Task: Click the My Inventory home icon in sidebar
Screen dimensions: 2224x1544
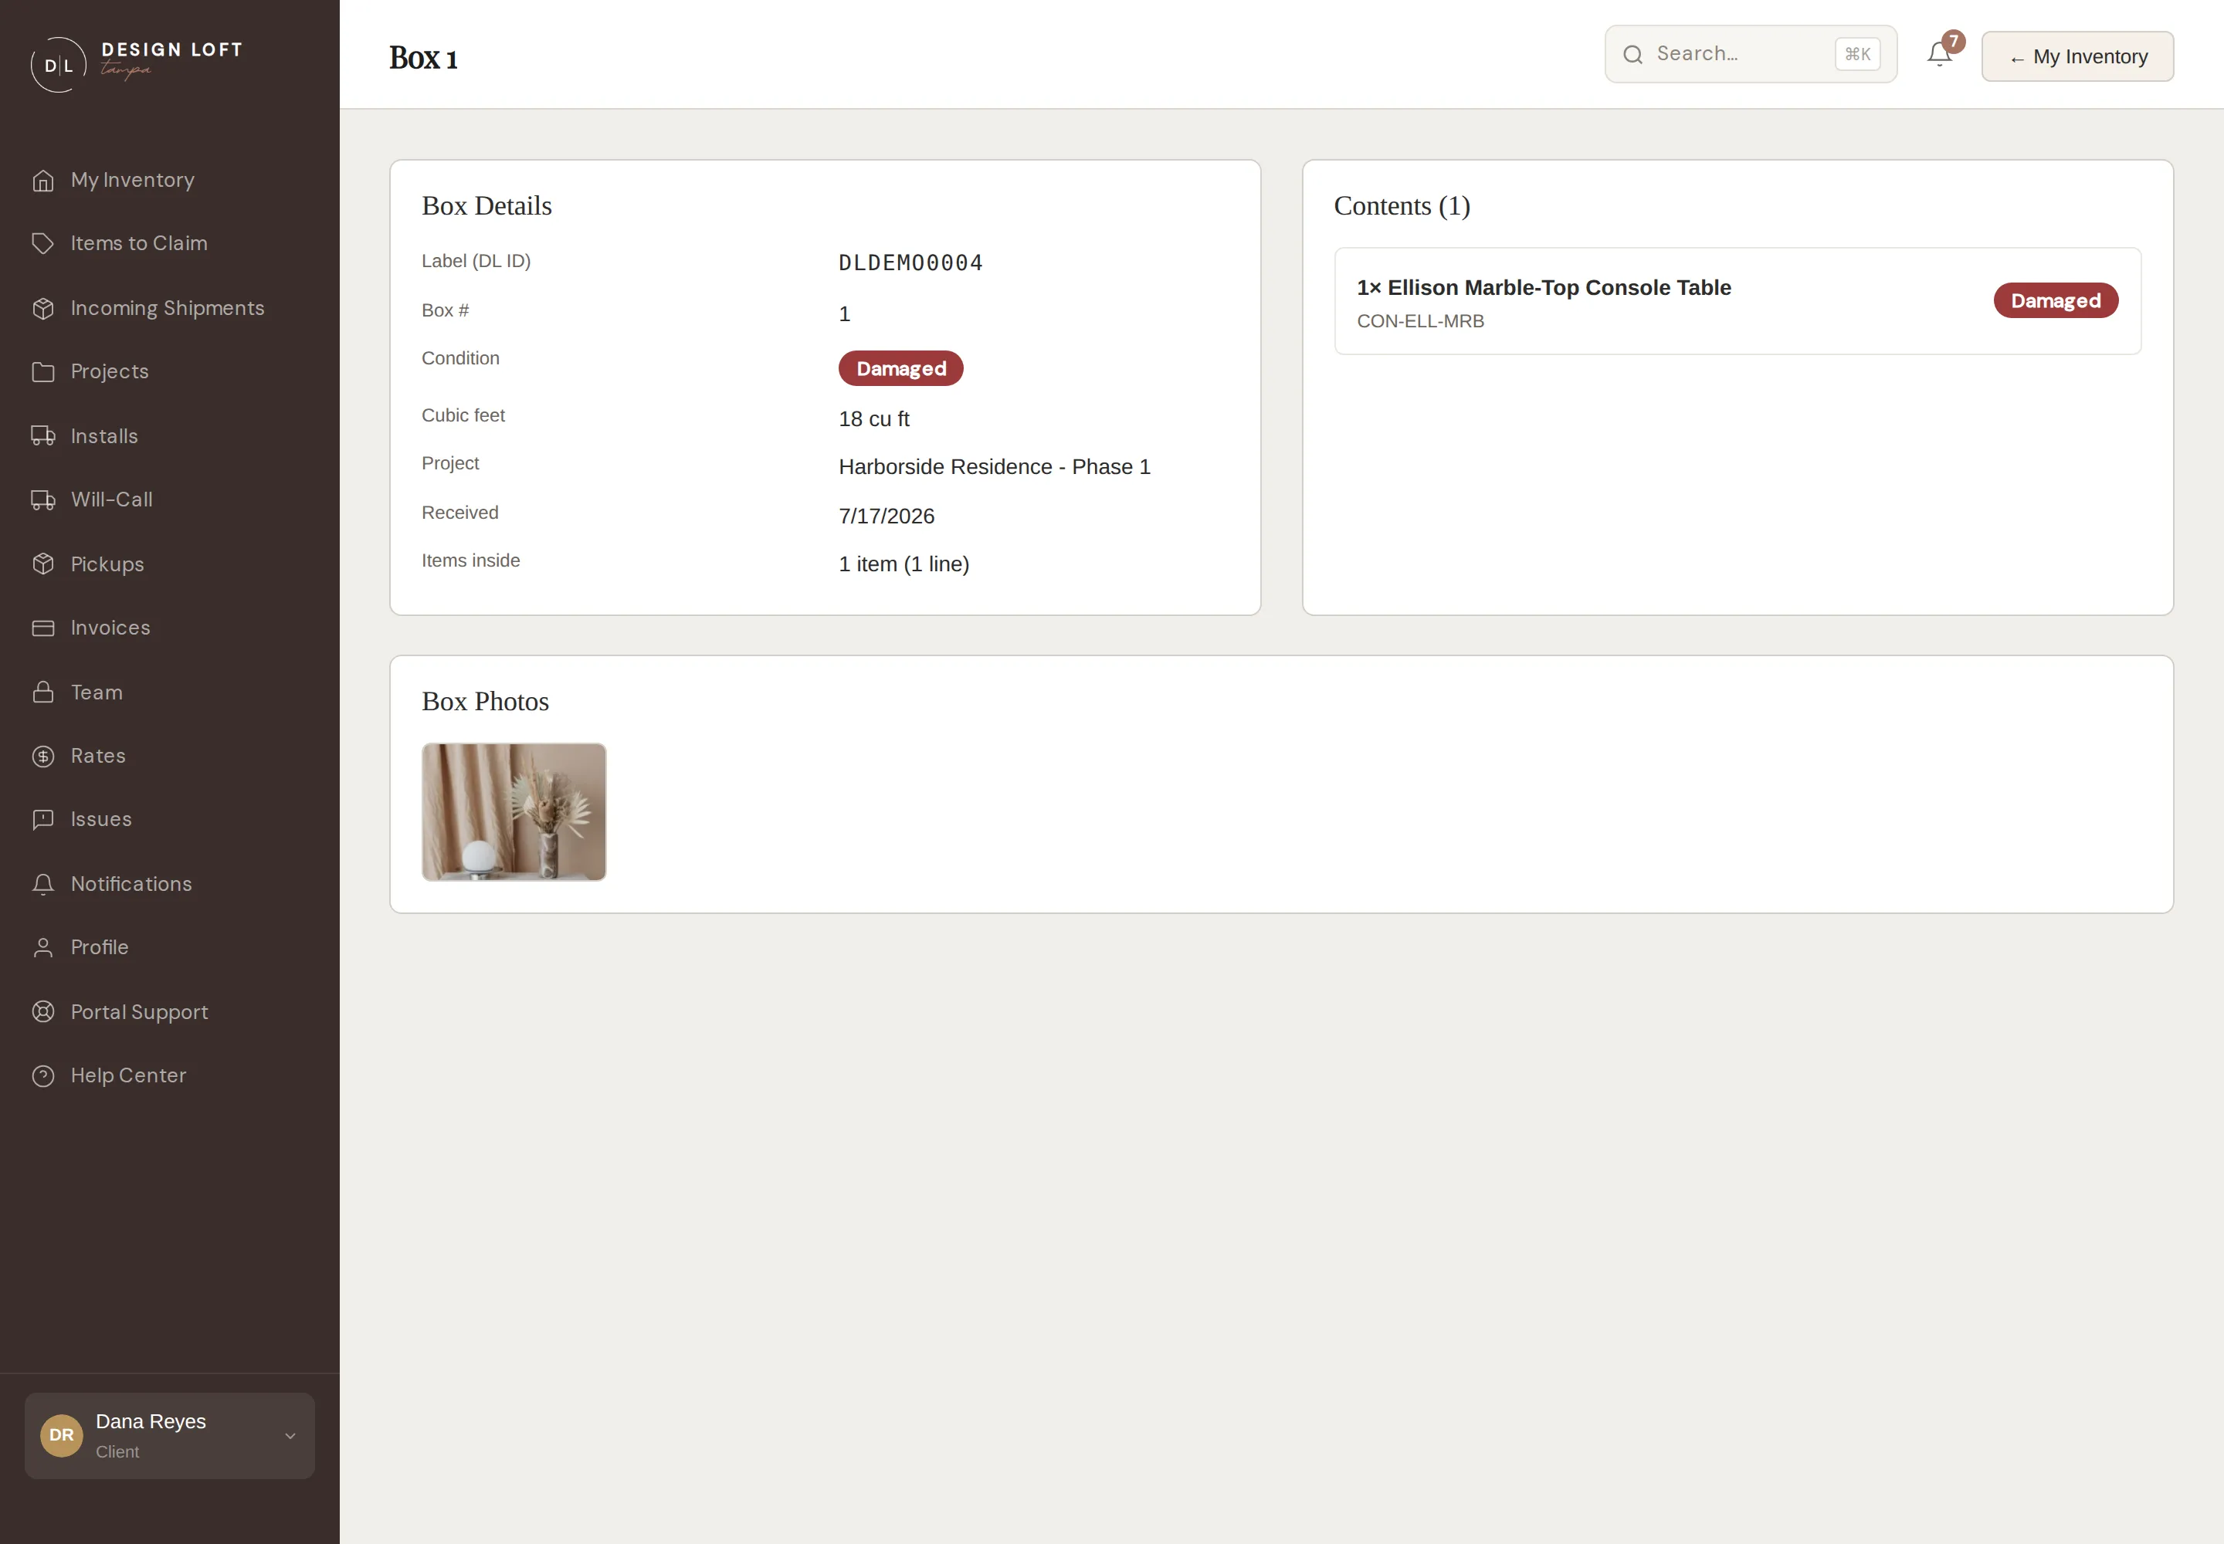Action: click(42, 180)
